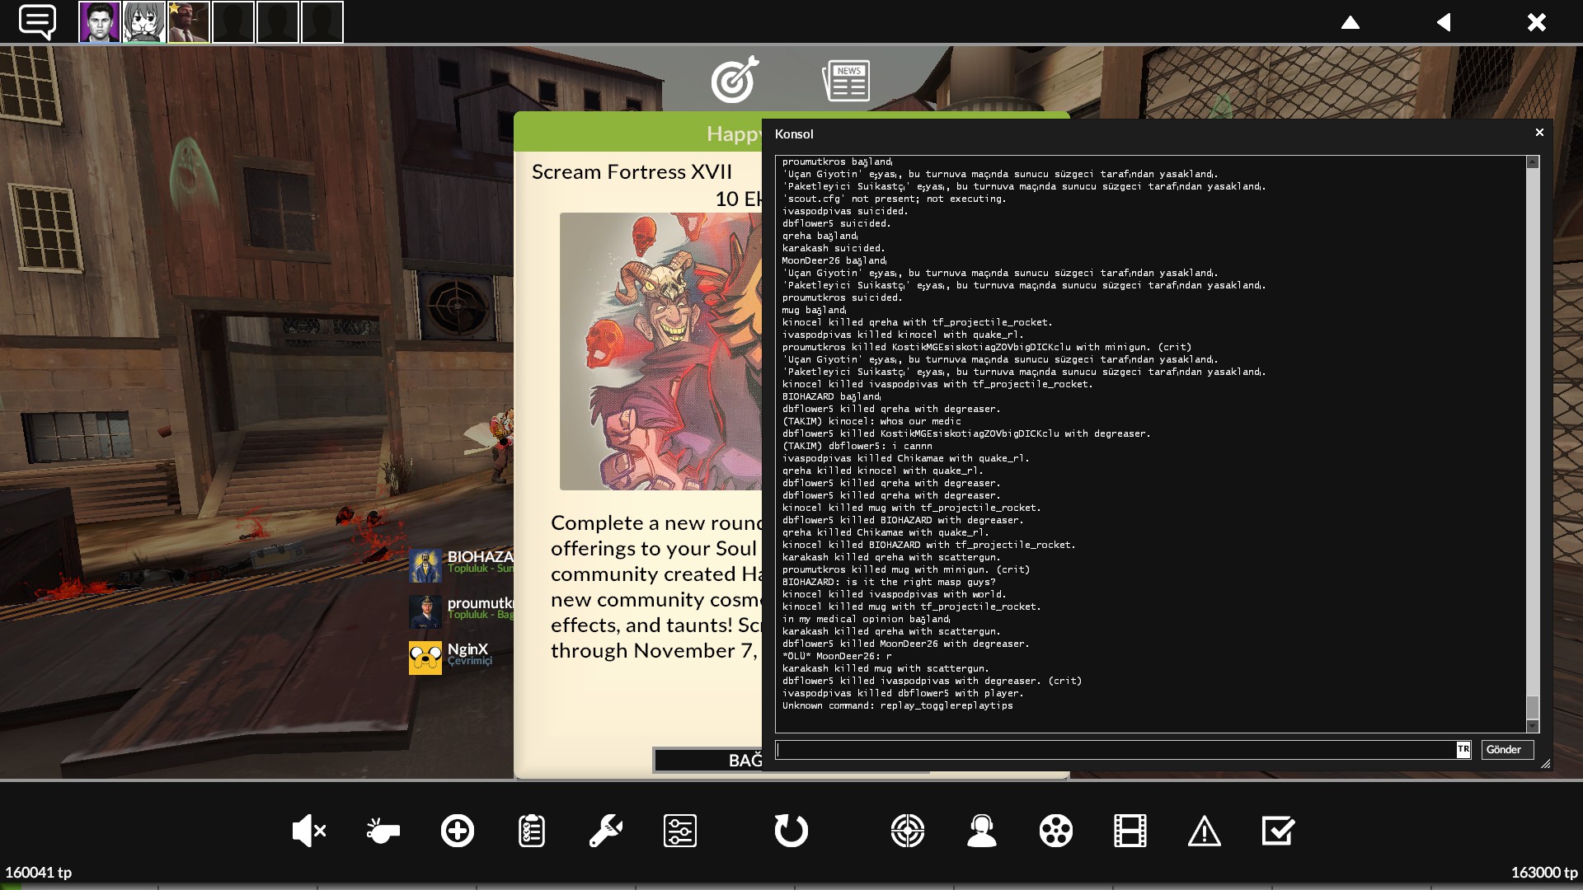Screen dimensions: 1583x890
Task: Switch to the NEWS newspaper tab
Action: (x=846, y=81)
